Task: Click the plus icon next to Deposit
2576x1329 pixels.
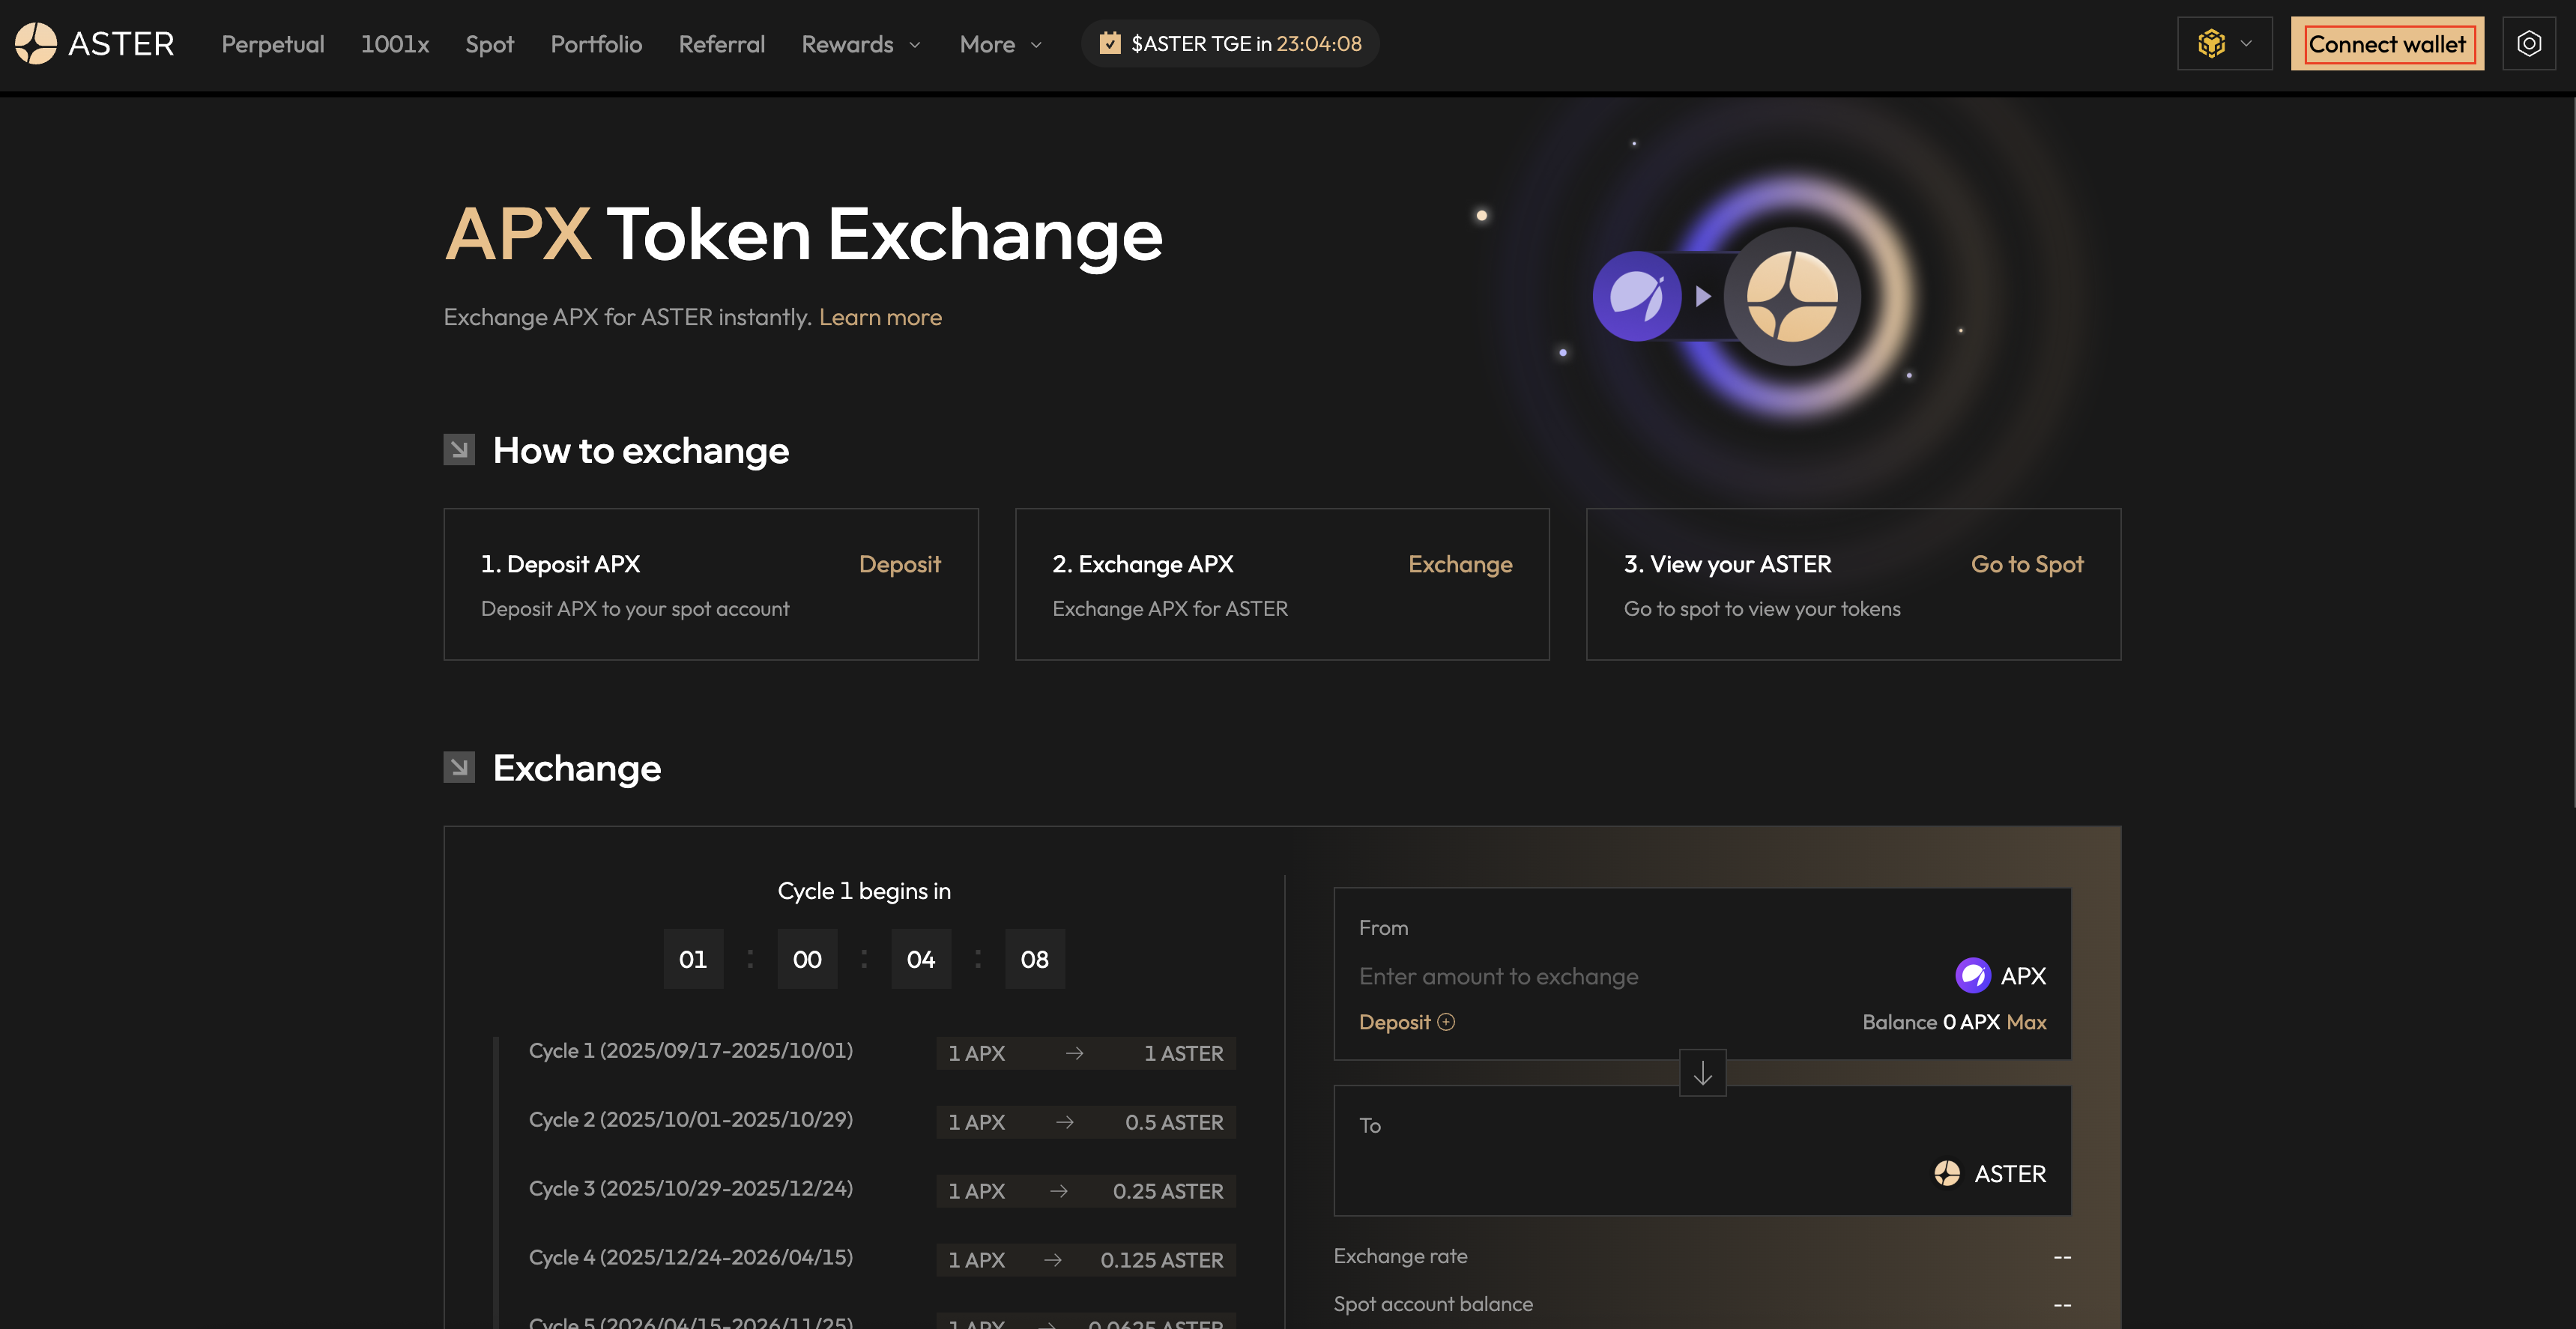Action: (1446, 1022)
